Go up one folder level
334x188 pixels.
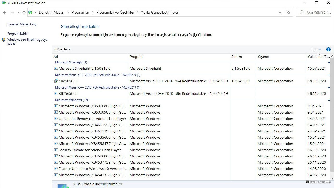pyautogui.click(x=24, y=12)
